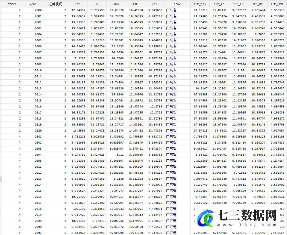
Task: Click TFP_GMM cell 4.953272
Action: tap(277, 119)
